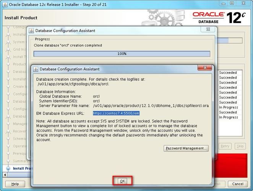Click the Clone database creation completed text
The height and width of the screenshot is (191, 253).
[68, 45]
